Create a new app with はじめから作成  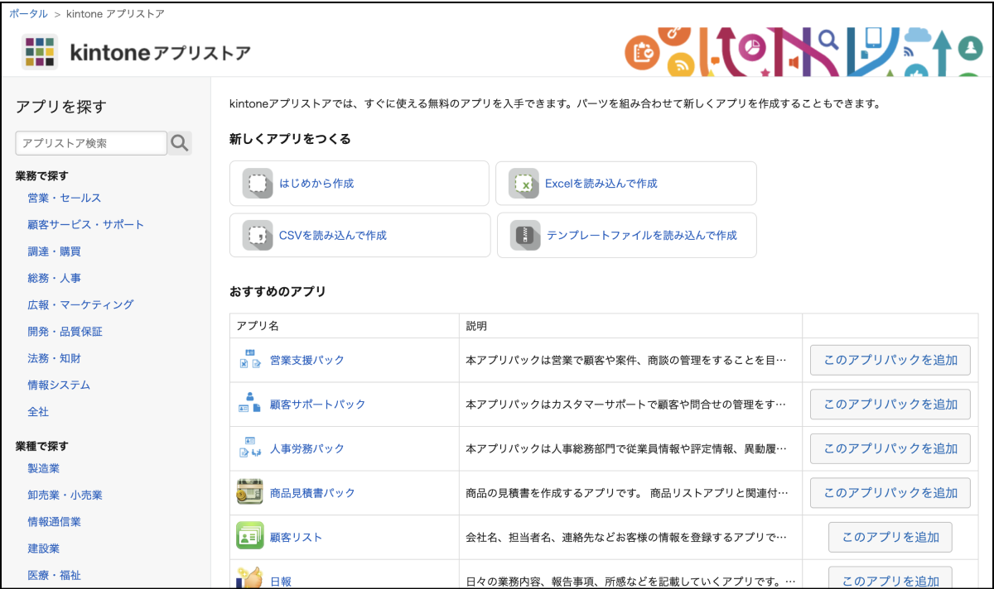pos(316,184)
